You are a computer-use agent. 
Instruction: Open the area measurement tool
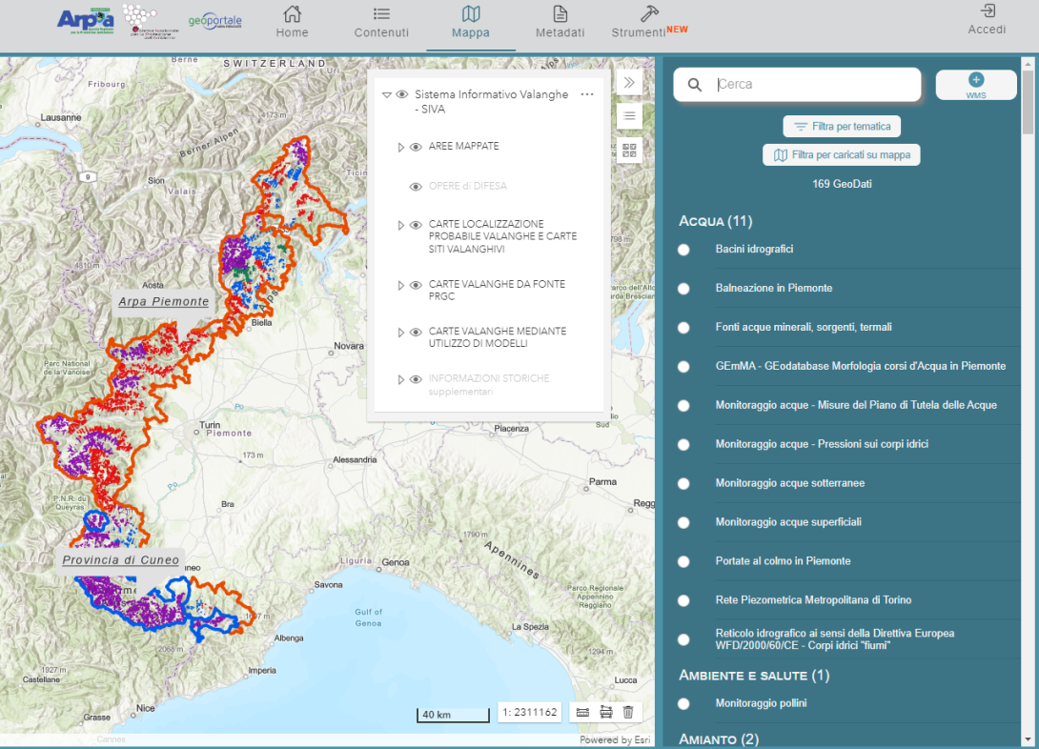click(606, 712)
